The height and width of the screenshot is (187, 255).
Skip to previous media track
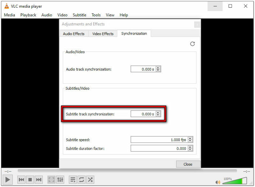click(x=21, y=180)
